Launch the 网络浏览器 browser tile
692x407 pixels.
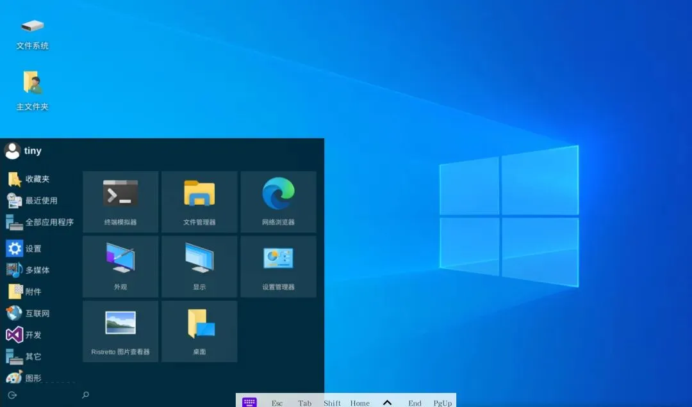[279, 202]
